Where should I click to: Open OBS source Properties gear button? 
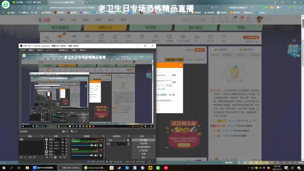pos(65,131)
